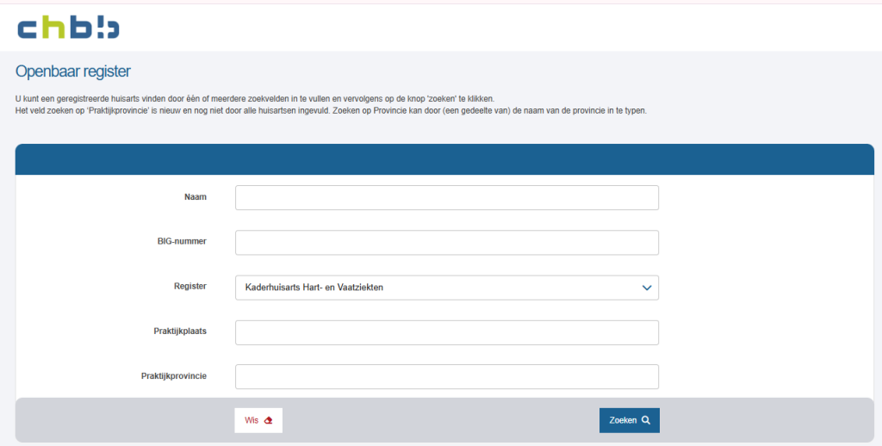Viewport: 882px width, 446px height.
Task: Click into the BIG-nummer input box
Action: click(x=446, y=243)
